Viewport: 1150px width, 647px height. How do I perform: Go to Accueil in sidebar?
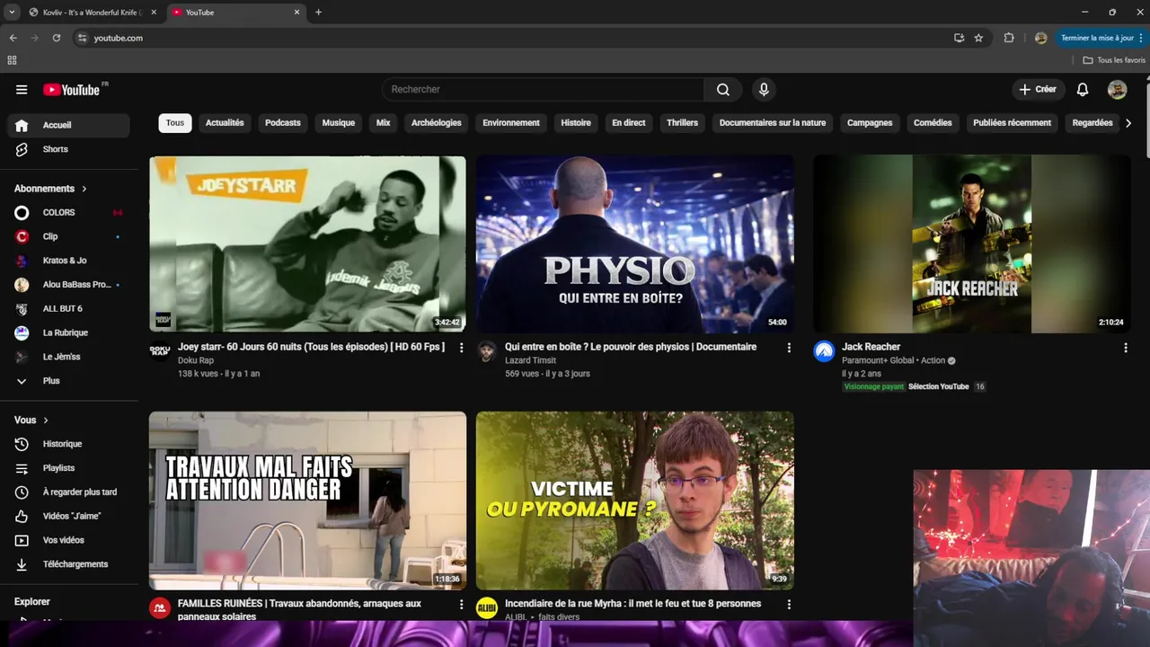click(x=68, y=125)
